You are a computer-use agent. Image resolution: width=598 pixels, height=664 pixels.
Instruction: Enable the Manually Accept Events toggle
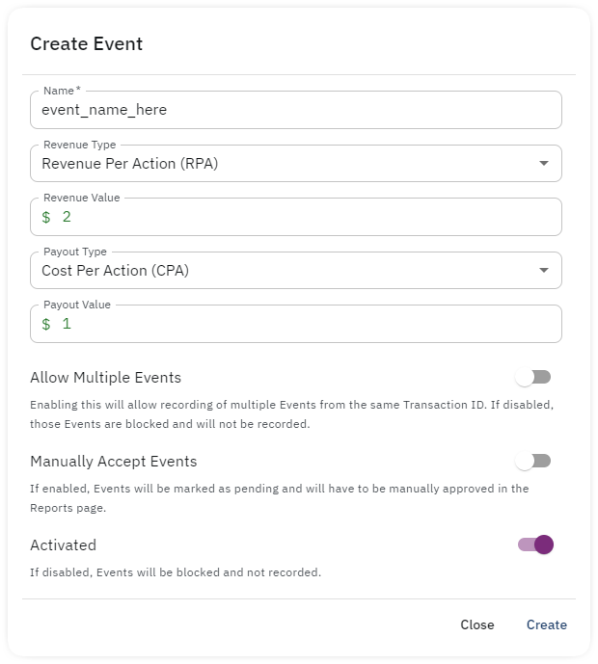(533, 461)
